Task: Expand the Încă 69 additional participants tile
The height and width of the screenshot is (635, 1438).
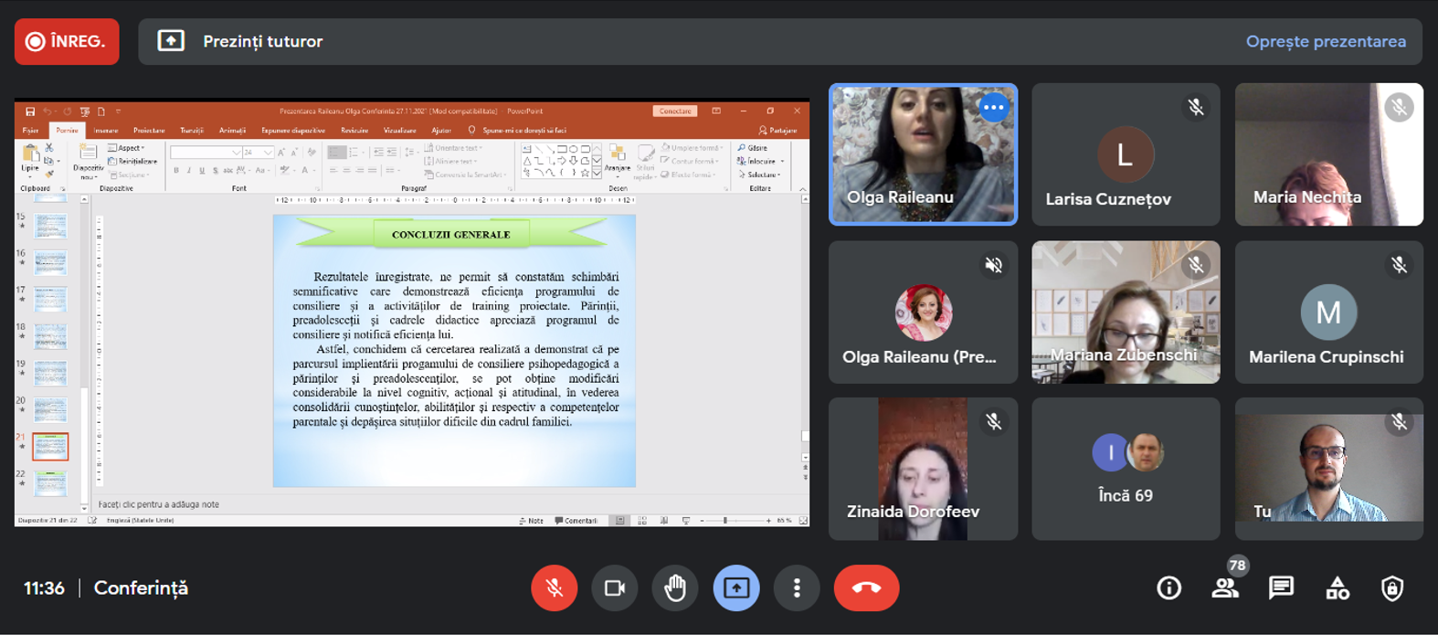Action: pos(1126,469)
